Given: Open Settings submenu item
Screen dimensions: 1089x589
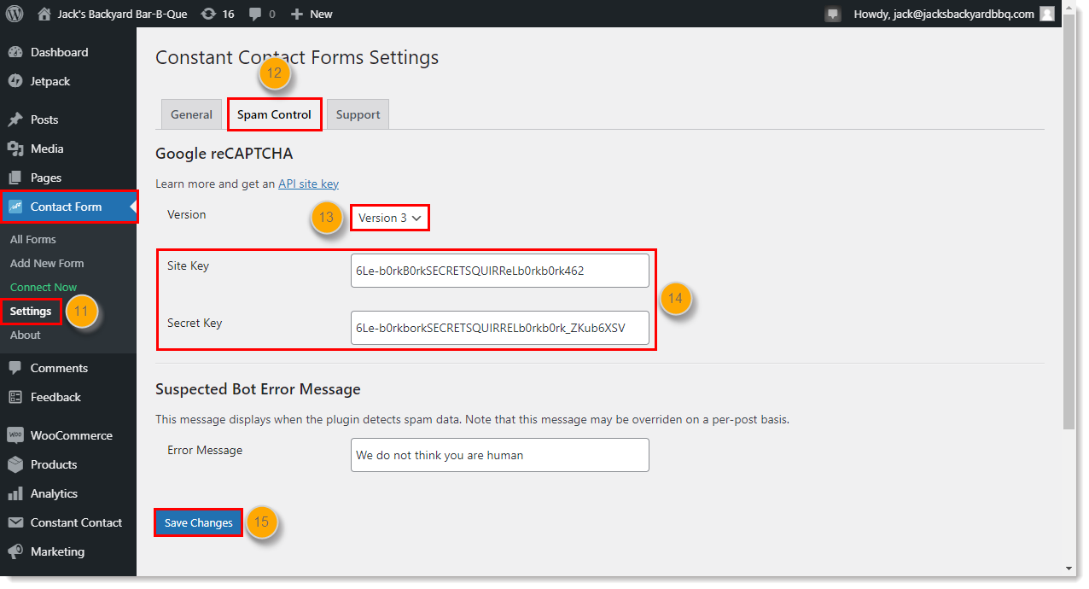Looking at the screenshot, I should [31, 311].
